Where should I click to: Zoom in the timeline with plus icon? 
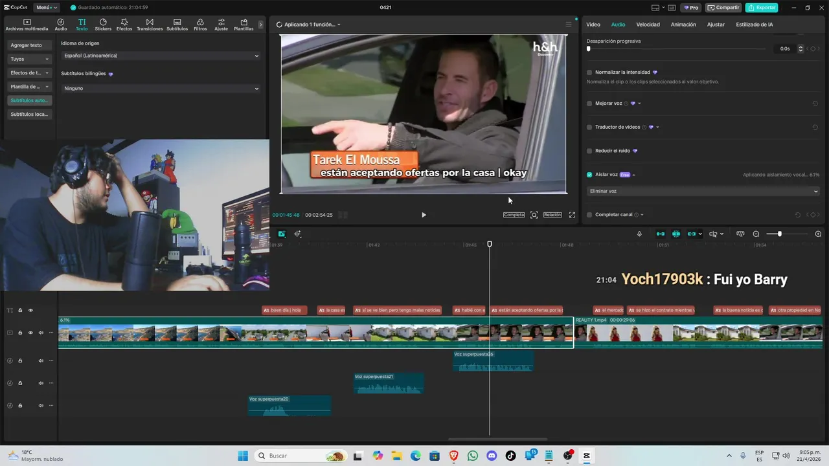pyautogui.click(x=818, y=234)
